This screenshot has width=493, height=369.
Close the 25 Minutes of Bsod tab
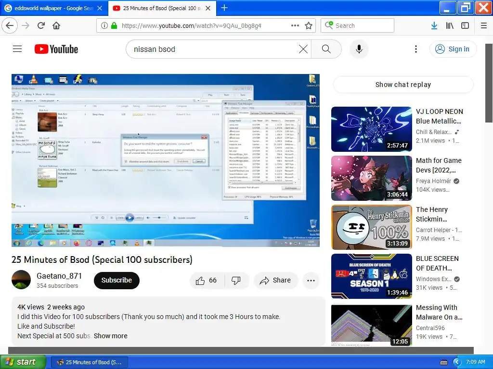point(208,8)
